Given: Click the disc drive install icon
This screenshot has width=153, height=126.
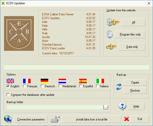Looking at the screenshot, I should coord(55,119).
